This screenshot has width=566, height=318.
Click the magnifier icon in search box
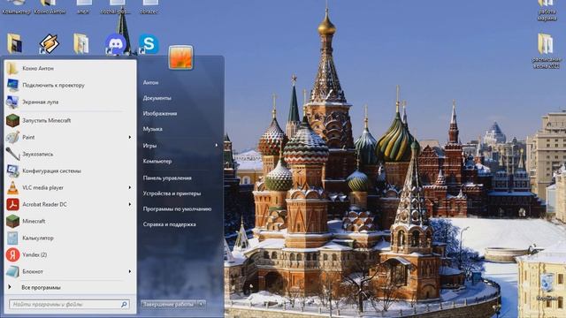pyautogui.click(x=124, y=304)
